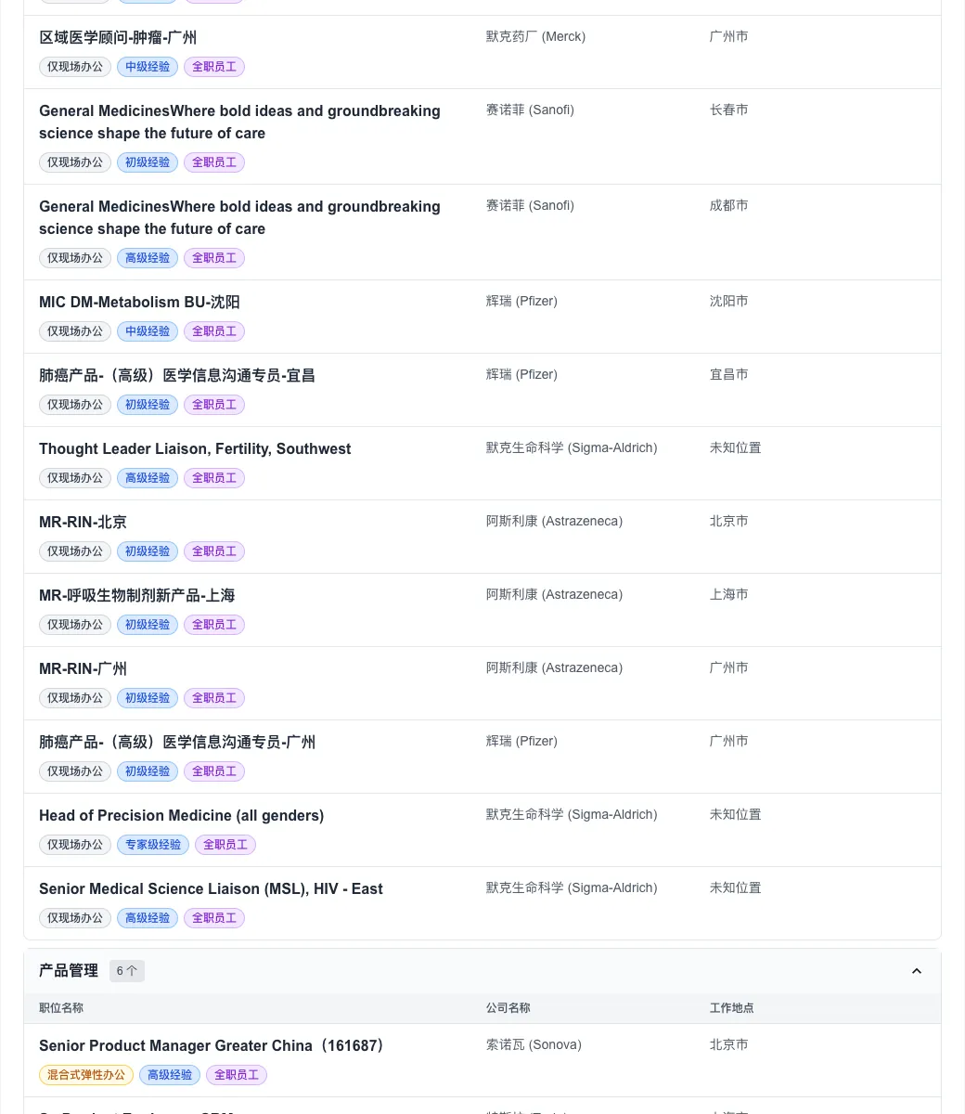Click 全职员工 tag under Senior MSL HIV East
This screenshot has height=1114, width=965.
point(214,918)
